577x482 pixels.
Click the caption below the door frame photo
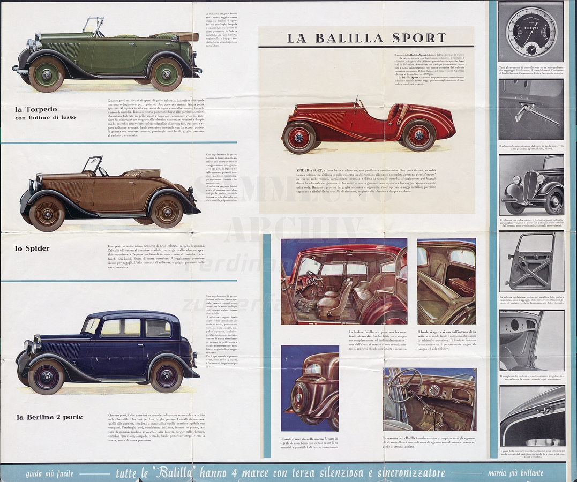531,300
